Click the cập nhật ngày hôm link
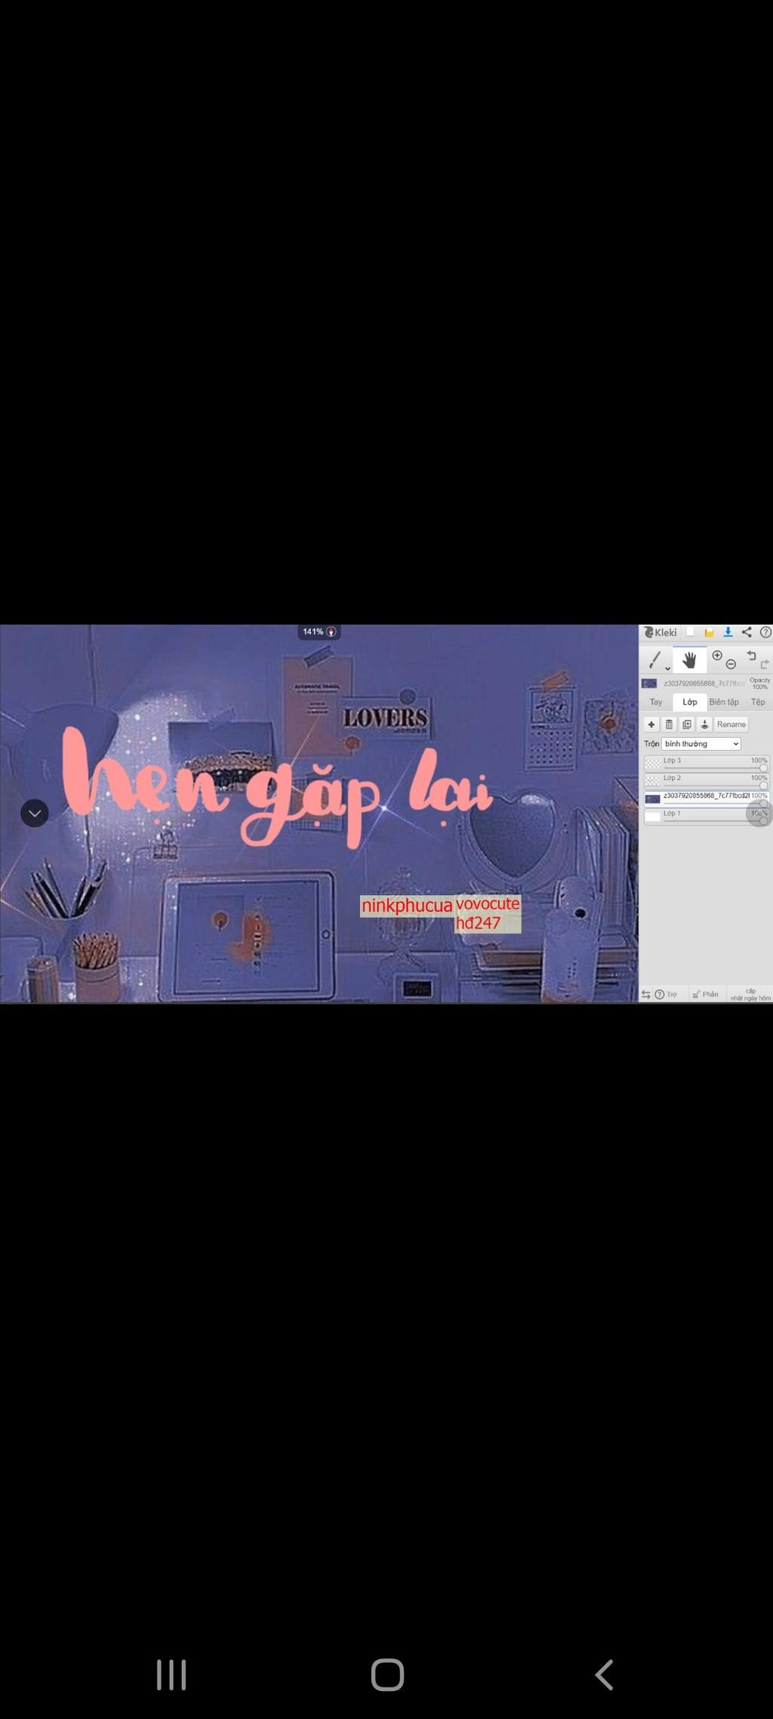The height and width of the screenshot is (1719, 773). pos(750,995)
